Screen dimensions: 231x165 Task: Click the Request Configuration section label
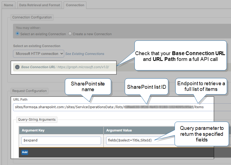click(x=30, y=91)
